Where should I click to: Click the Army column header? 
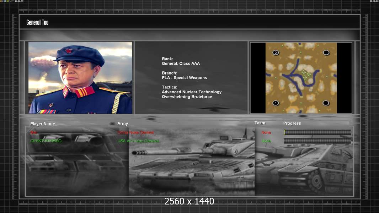pyautogui.click(x=123, y=124)
